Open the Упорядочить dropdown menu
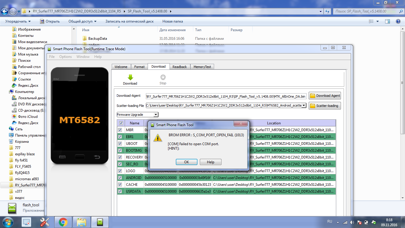Image resolution: width=405 pixels, height=228 pixels. pos(18,21)
